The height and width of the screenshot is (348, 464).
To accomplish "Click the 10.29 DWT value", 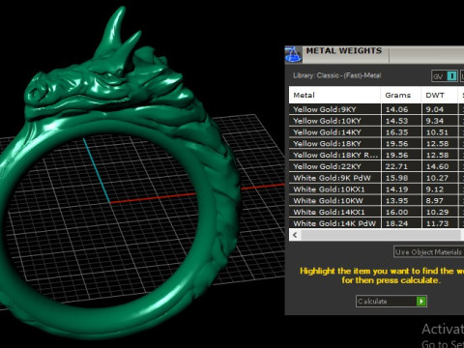I will click(437, 213).
